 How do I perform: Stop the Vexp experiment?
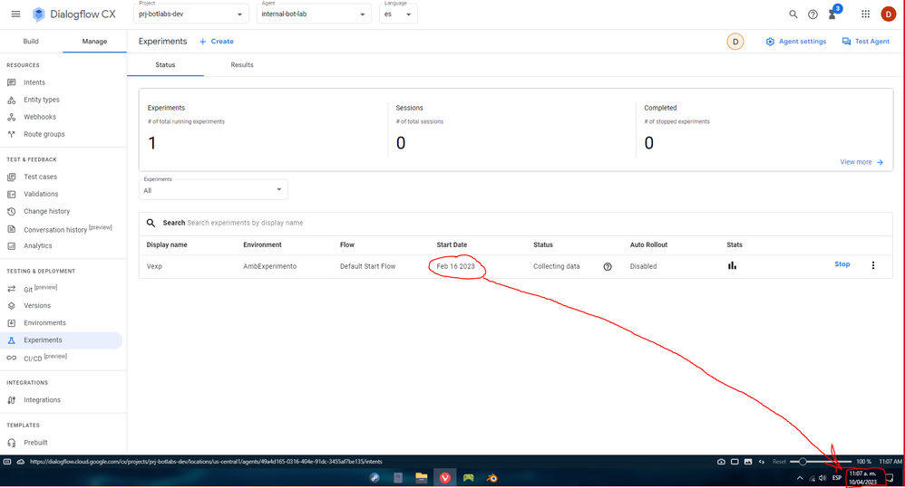(x=842, y=263)
